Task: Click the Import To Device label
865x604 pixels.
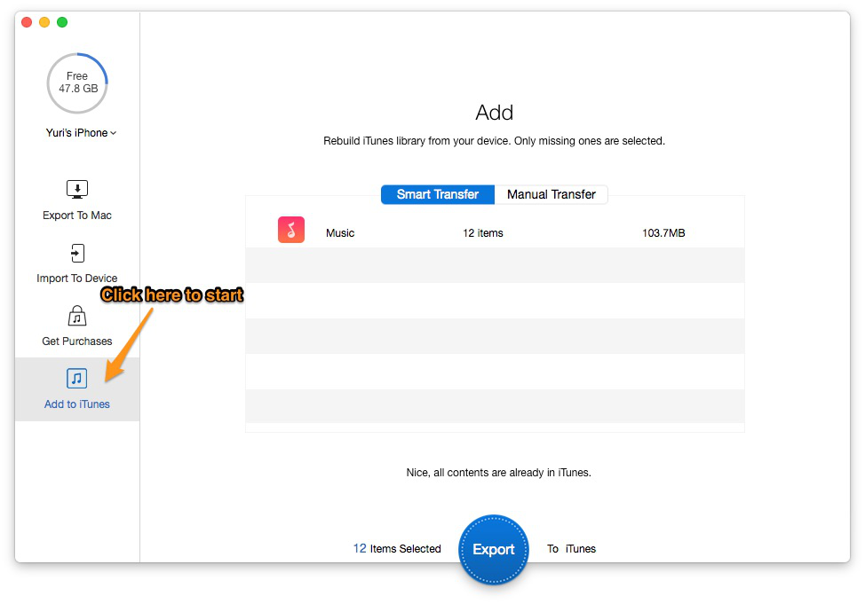Action: coord(76,278)
